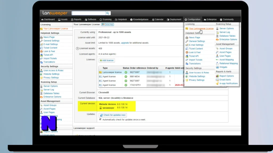This screenshot has height=153, width=273.
Task: Open Server Log in left sidebar
Action: [x=49, y=90]
